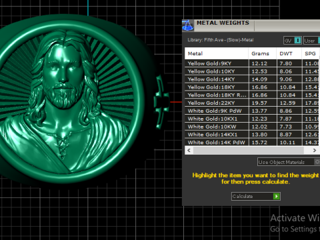Click the 14.09 grams value

pos(259,79)
